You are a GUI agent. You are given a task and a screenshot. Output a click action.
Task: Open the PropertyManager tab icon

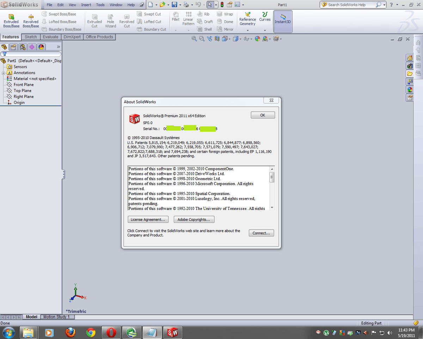tap(13, 47)
